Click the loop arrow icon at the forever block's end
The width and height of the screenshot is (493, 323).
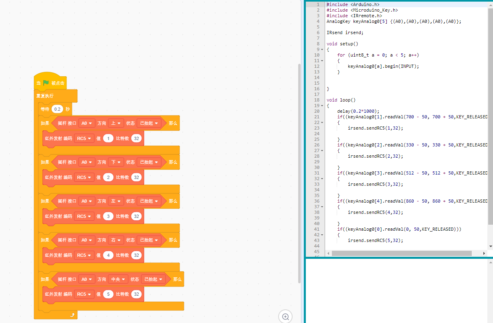[73, 315]
